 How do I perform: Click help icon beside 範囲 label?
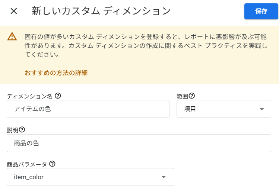click(x=192, y=96)
